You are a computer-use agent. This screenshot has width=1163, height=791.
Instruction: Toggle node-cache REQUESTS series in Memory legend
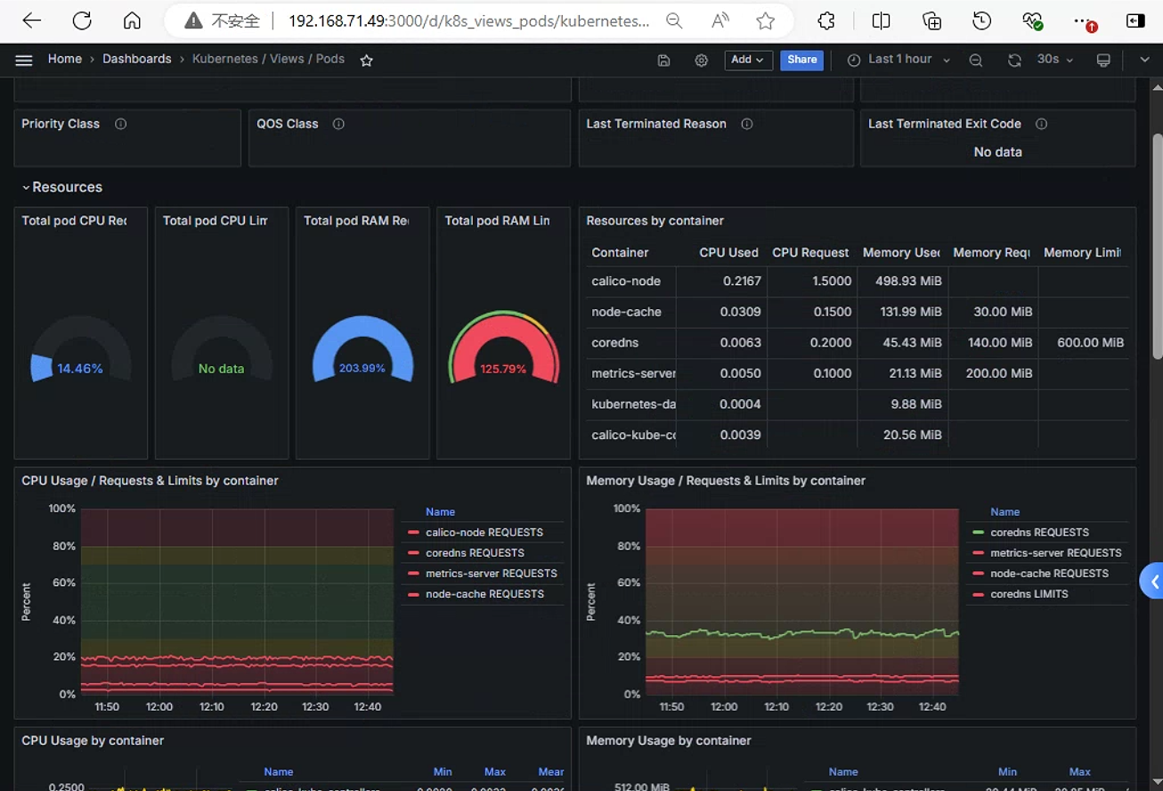[x=1050, y=574]
